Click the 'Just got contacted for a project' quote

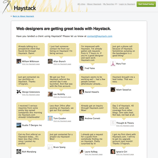pos(62,136)
